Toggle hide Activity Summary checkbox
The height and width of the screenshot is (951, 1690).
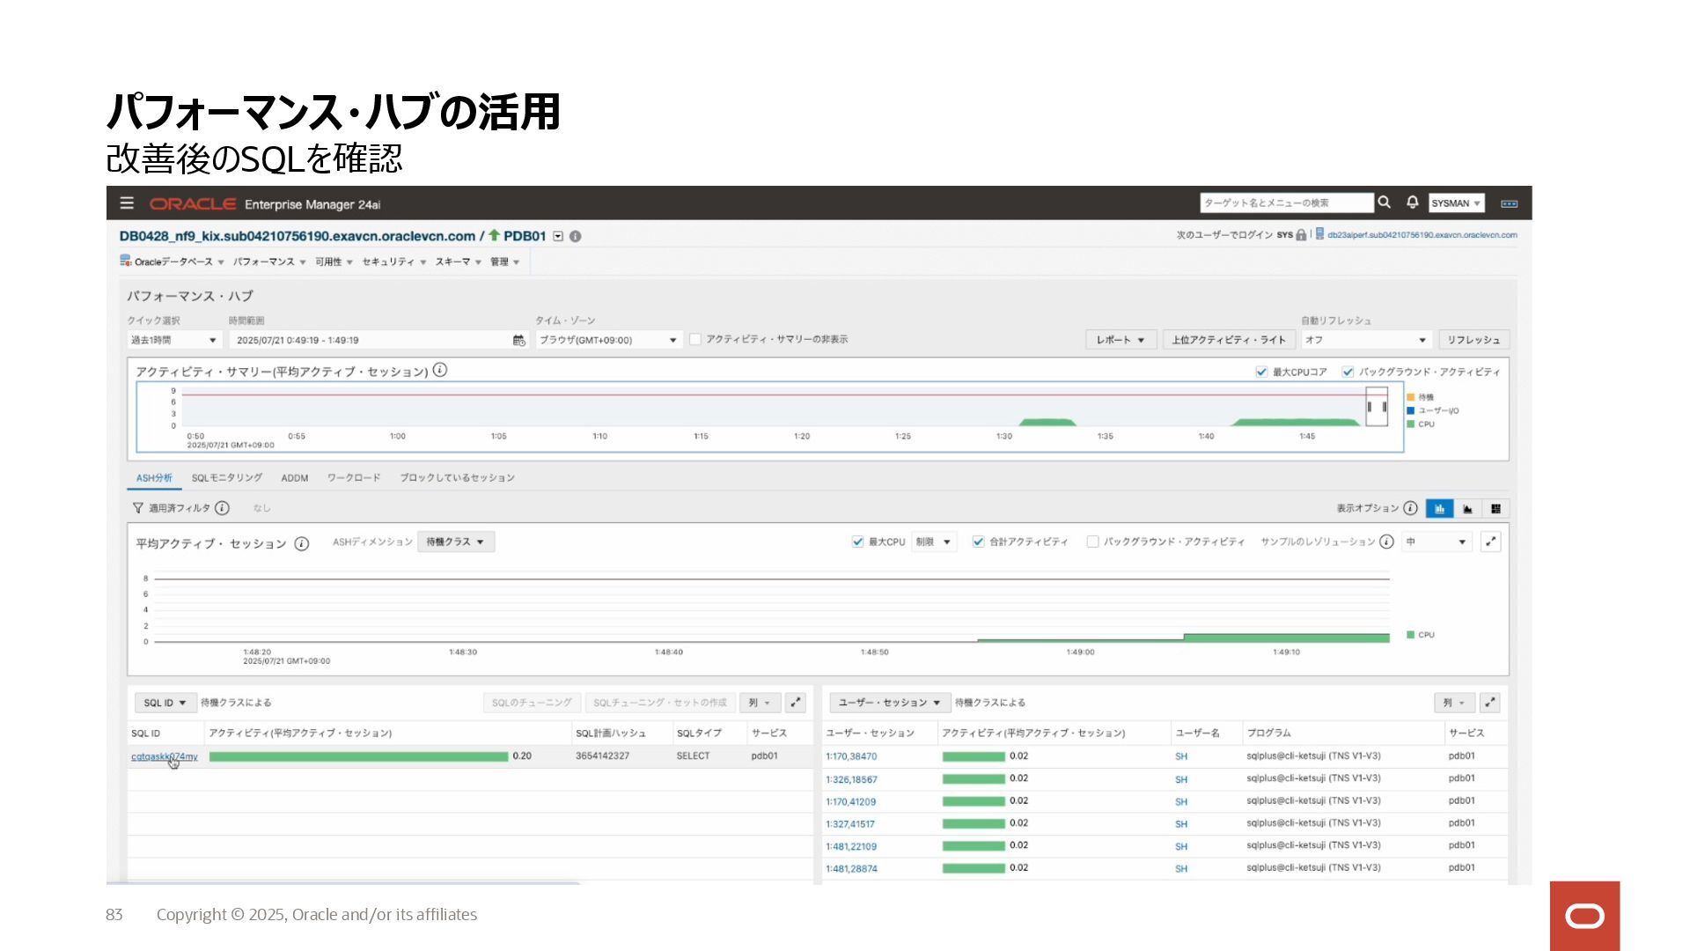695,340
